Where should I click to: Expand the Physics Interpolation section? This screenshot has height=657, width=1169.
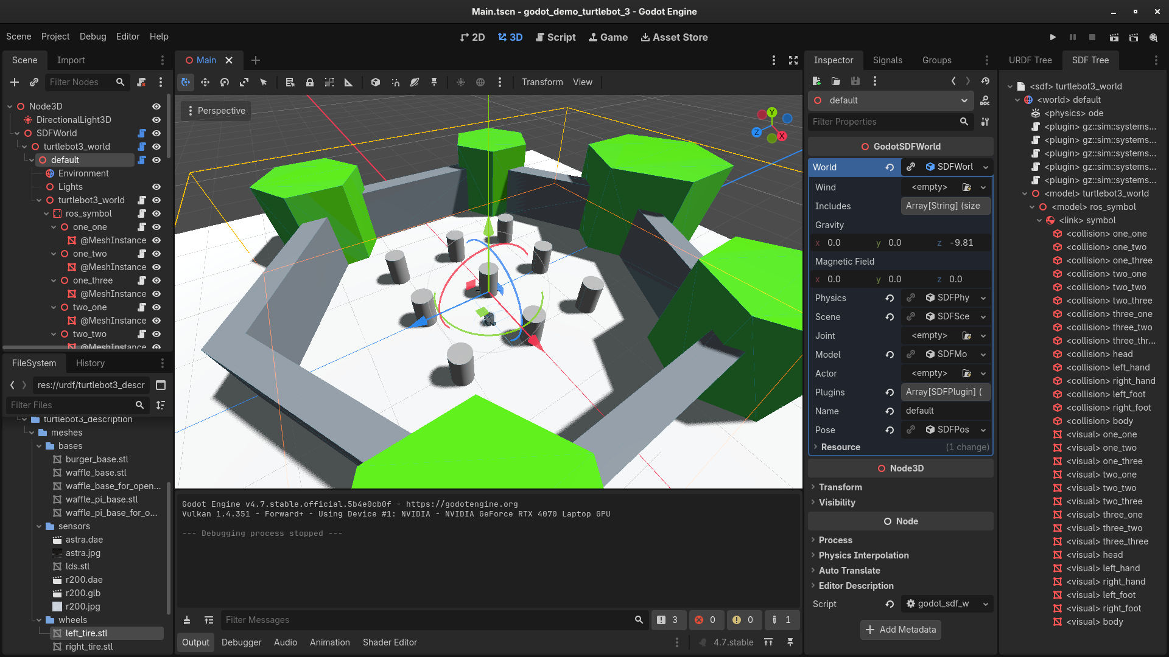863,555
